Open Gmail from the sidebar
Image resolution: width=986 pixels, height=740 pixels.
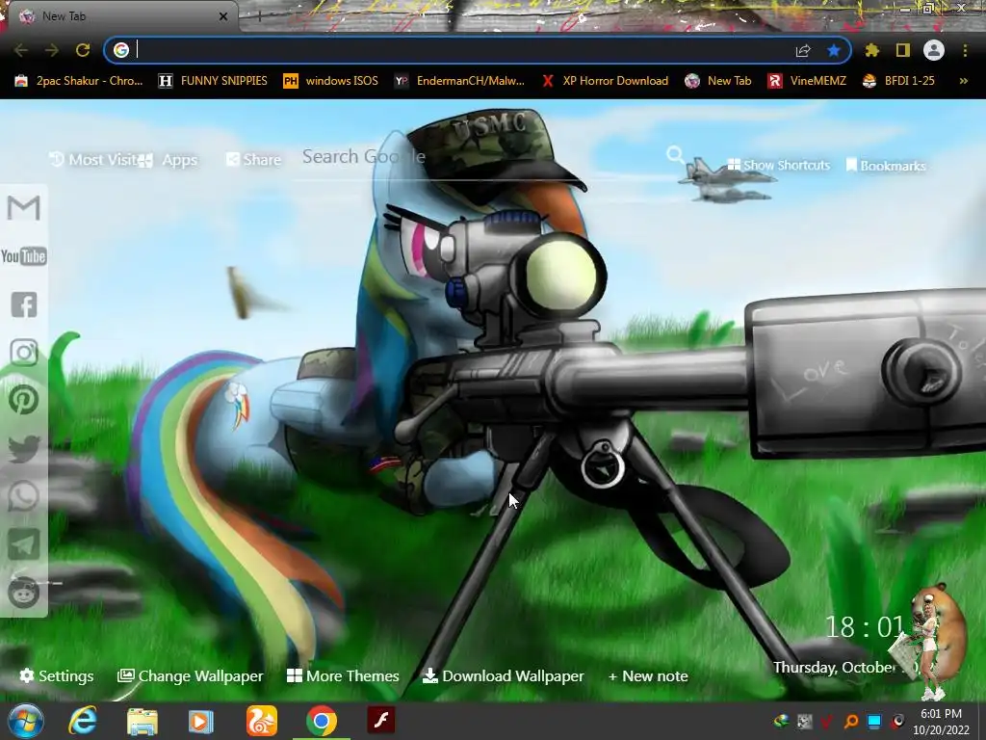(24, 208)
